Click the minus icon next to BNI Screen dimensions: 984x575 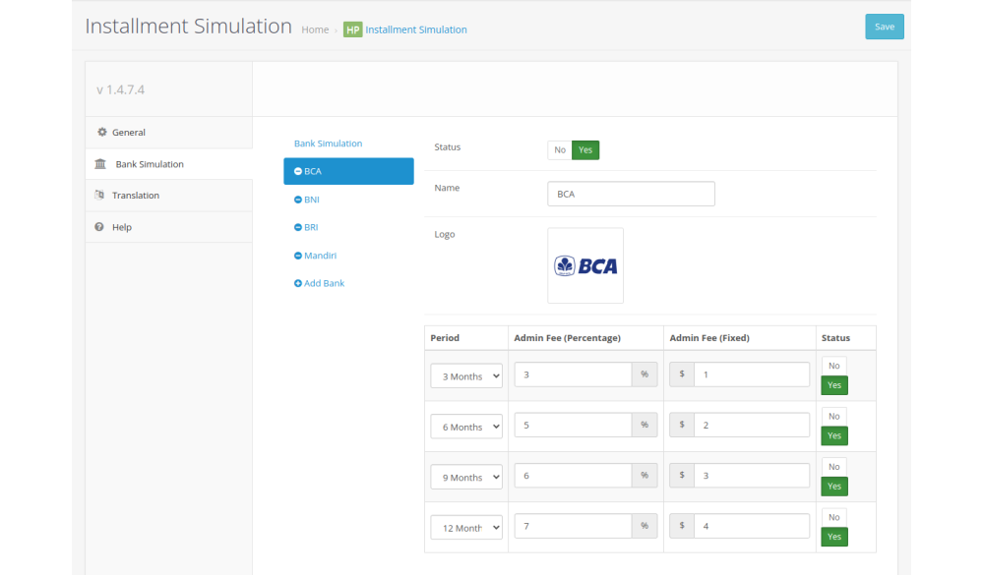click(298, 200)
